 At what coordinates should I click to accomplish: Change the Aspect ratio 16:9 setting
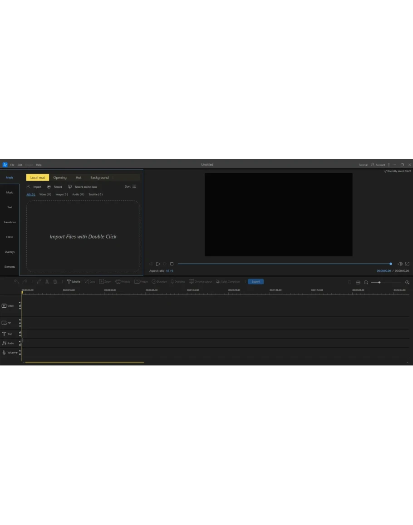[169, 271]
